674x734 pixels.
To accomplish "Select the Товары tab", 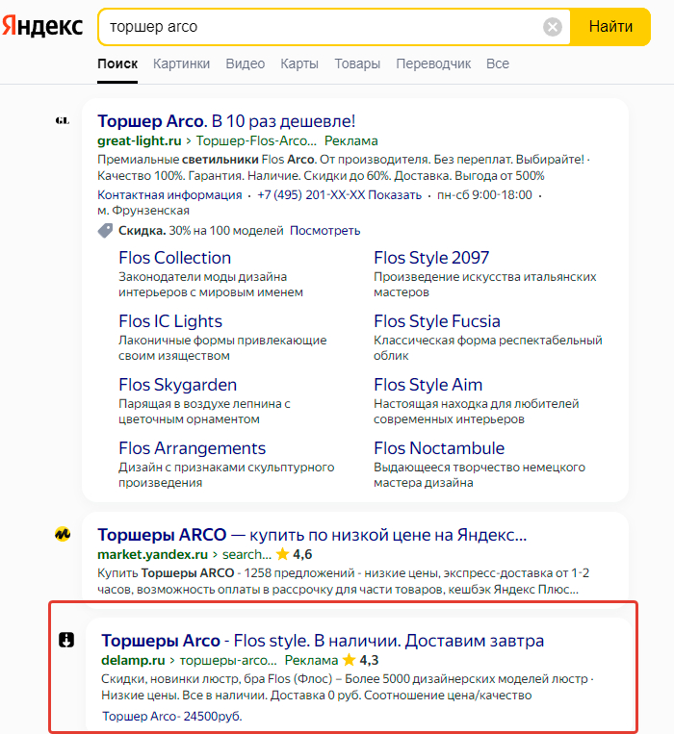I will (357, 64).
